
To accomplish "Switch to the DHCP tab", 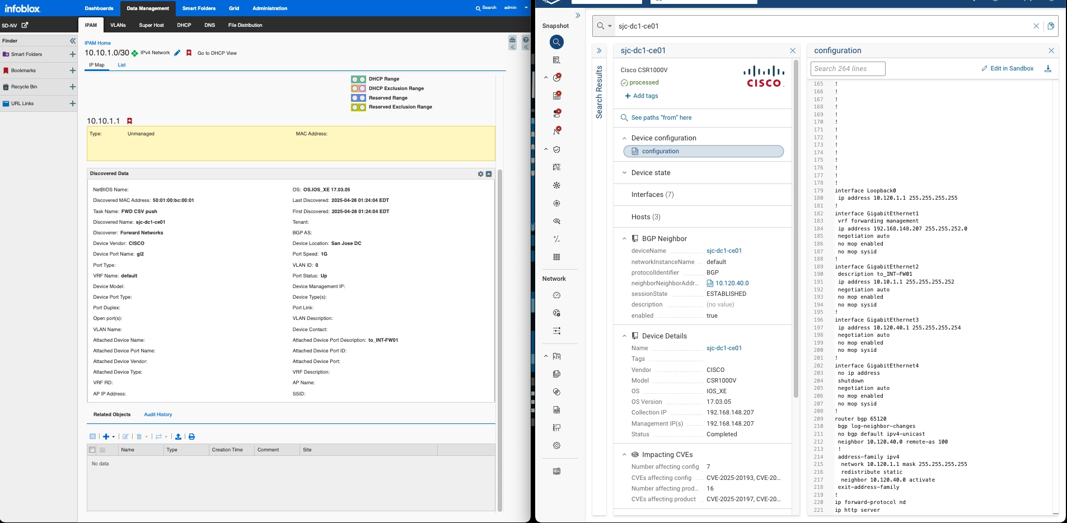I will [x=184, y=25].
